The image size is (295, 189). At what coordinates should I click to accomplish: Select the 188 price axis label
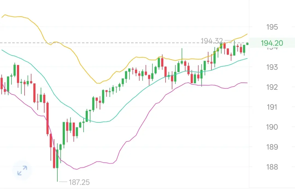tap(272, 167)
